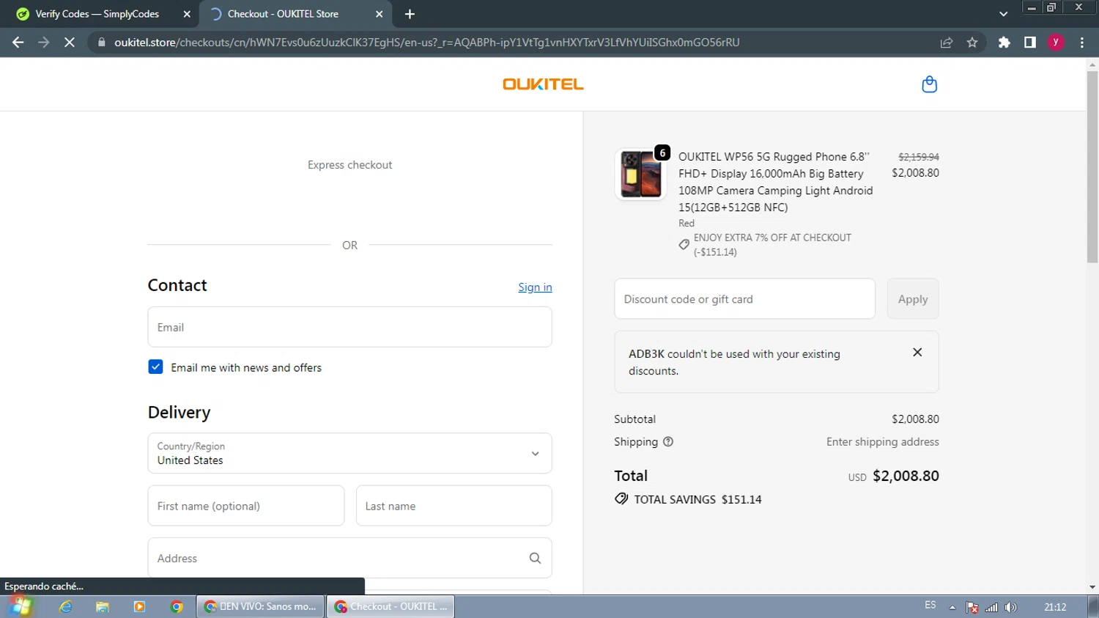This screenshot has height=618, width=1099.
Task: Click the page vertical scrollbar
Action: click(1092, 167)
